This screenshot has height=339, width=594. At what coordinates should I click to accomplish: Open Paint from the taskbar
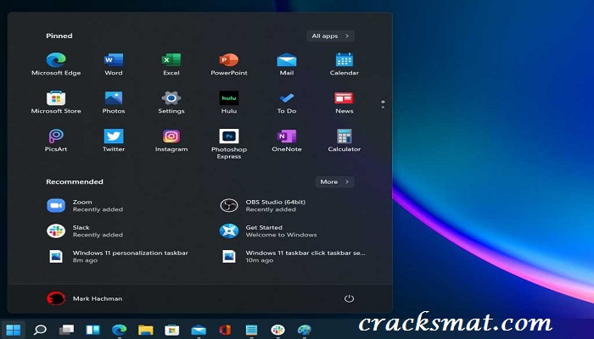pyautogui.click(x=304, y=330)
